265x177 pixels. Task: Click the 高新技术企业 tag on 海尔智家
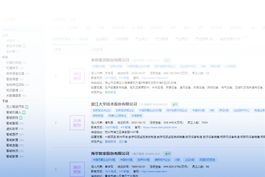(162, 160)
